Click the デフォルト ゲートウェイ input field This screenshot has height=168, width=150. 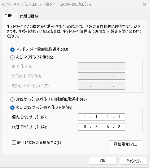102,86
